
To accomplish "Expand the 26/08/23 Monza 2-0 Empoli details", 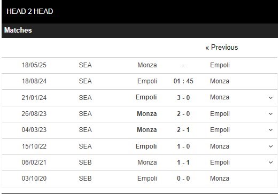I will pos(270,114).
